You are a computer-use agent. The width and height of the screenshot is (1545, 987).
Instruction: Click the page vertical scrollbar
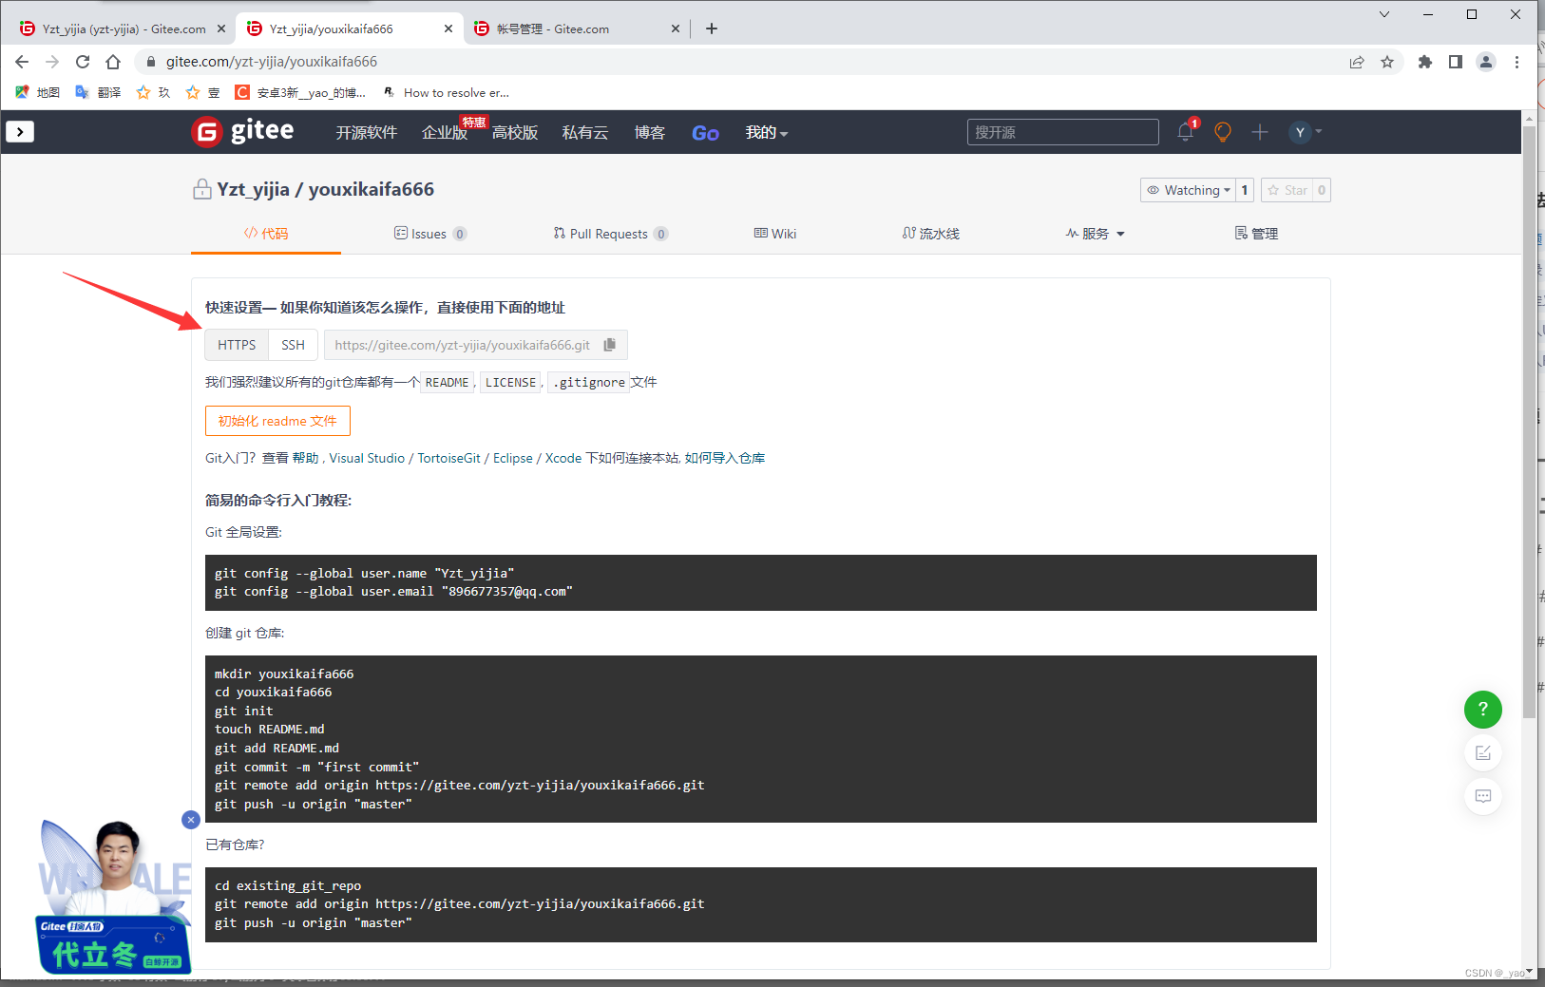click(1529, 422)
